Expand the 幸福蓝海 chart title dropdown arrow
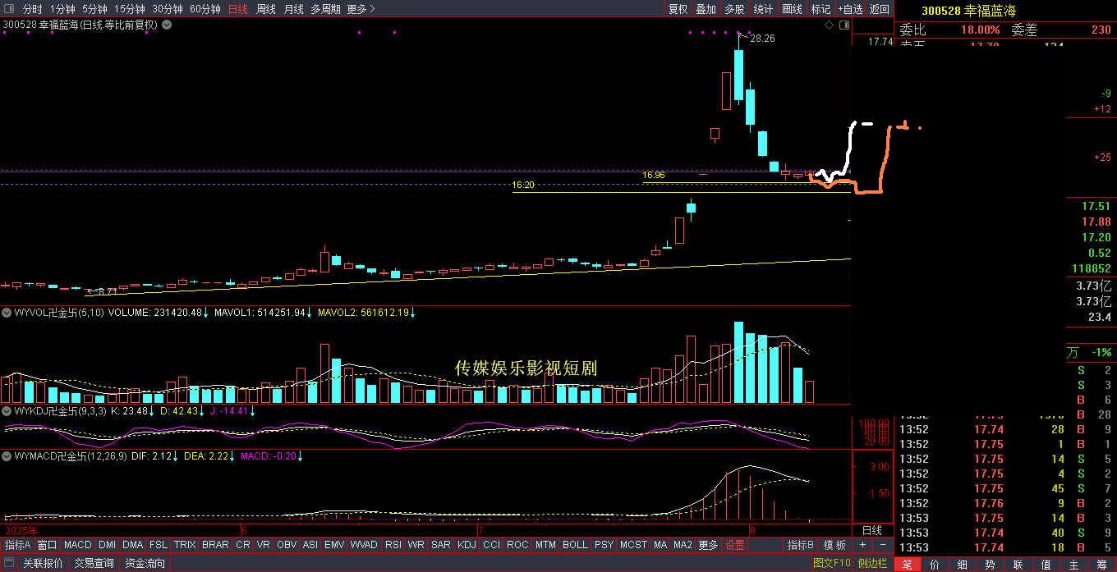Viewport: 1117px width, 572px height. pos(167,25)
